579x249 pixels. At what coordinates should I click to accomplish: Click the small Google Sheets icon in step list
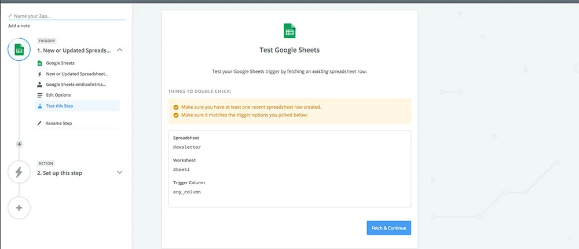click(x=40, y=63)
